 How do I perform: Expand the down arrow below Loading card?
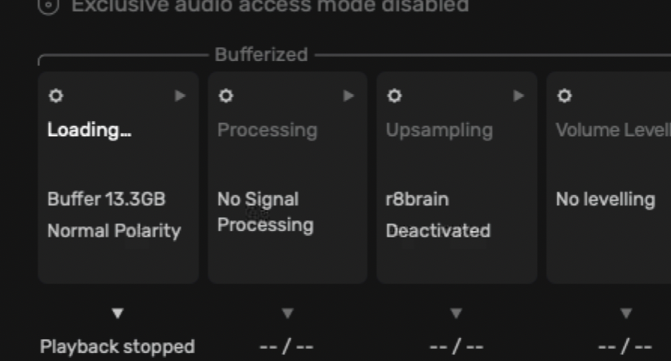(118, 314)
